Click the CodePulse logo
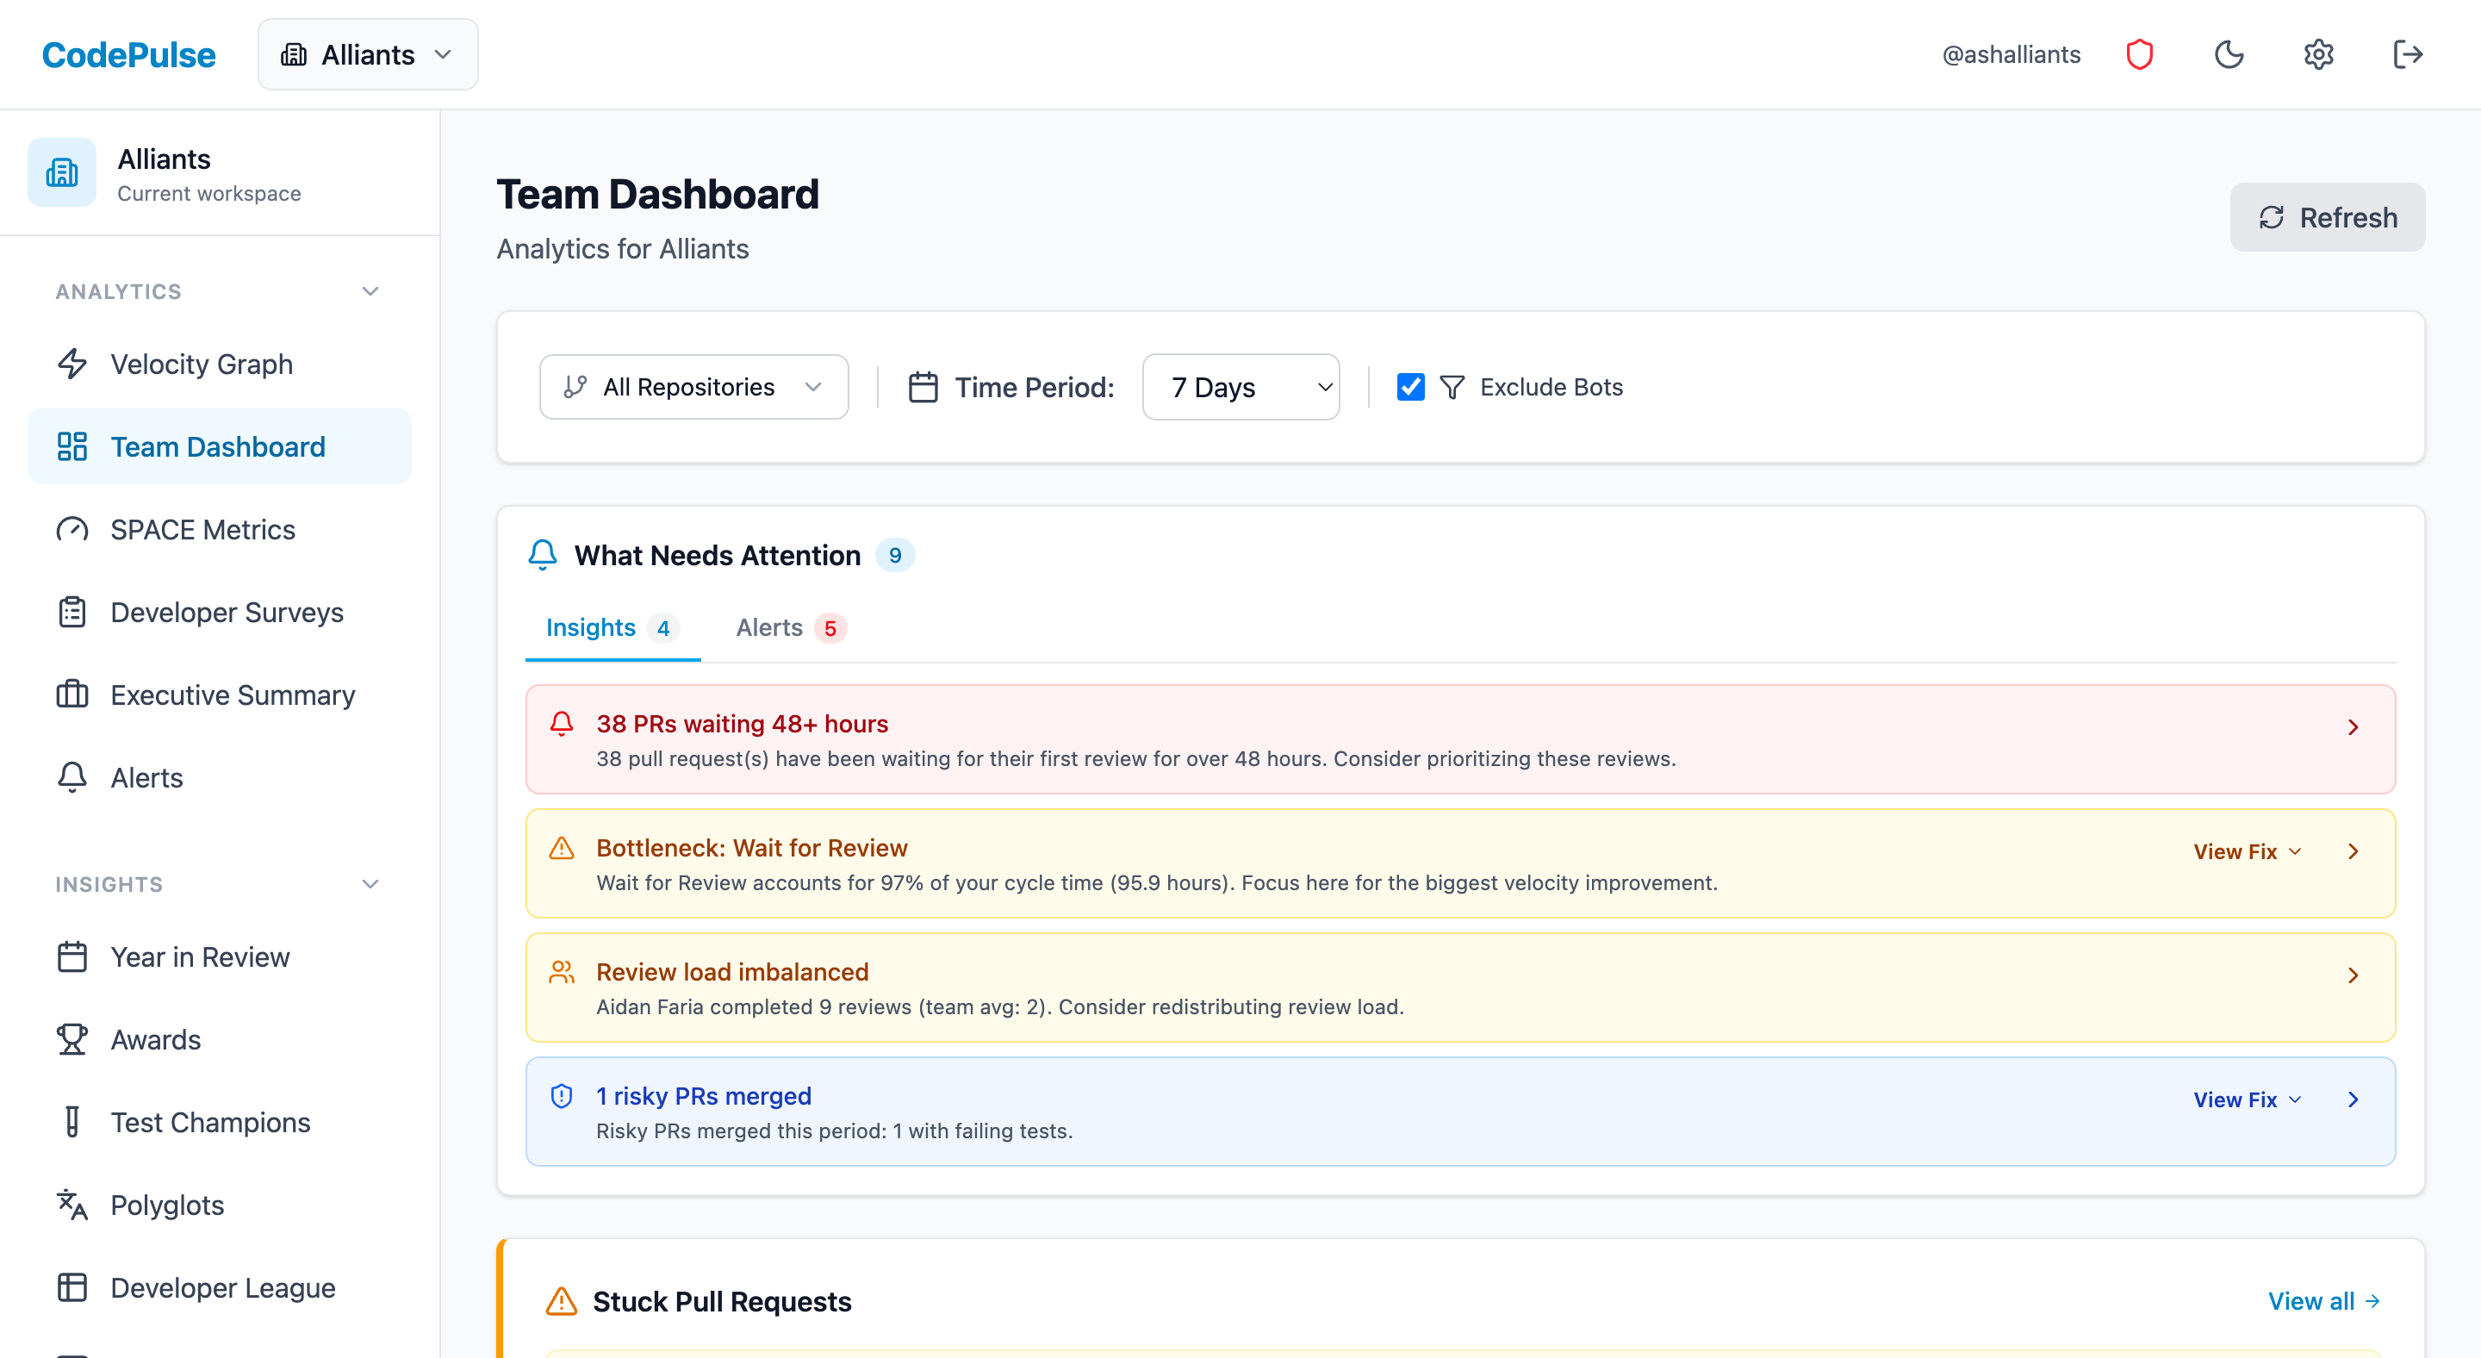Viewport: 2481px width, 1358px height. click(129, 55)
